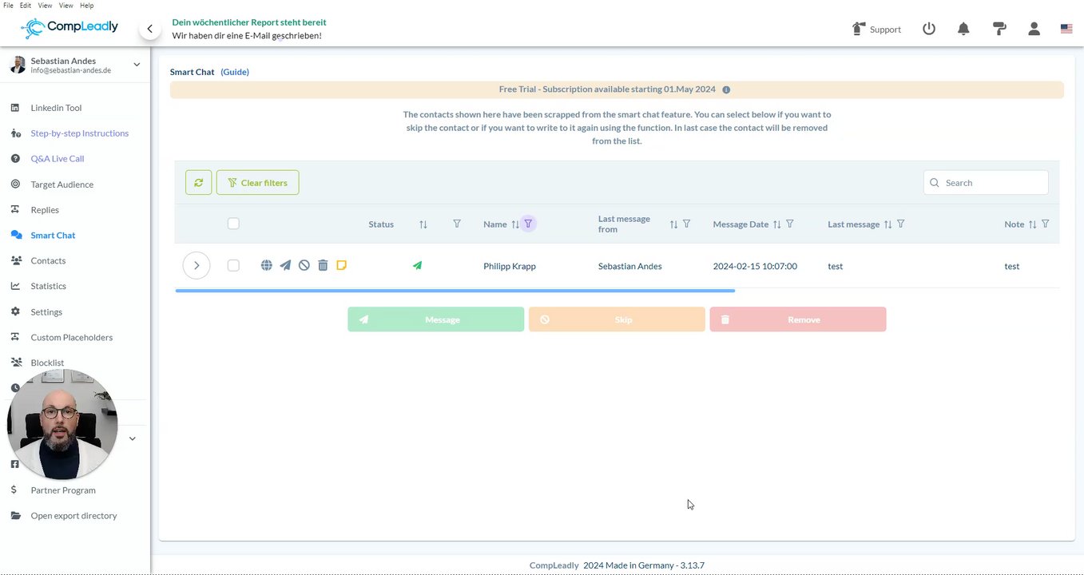This screenshot has width=1084, height=575.
Task: Click the orange Skip button
Action: click(617, 319)
